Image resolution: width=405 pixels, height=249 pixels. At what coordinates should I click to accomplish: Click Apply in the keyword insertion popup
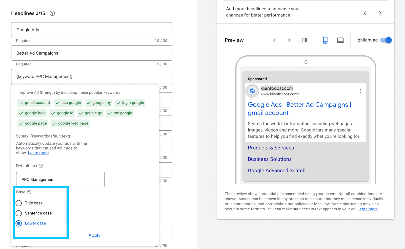click(94, 235)
